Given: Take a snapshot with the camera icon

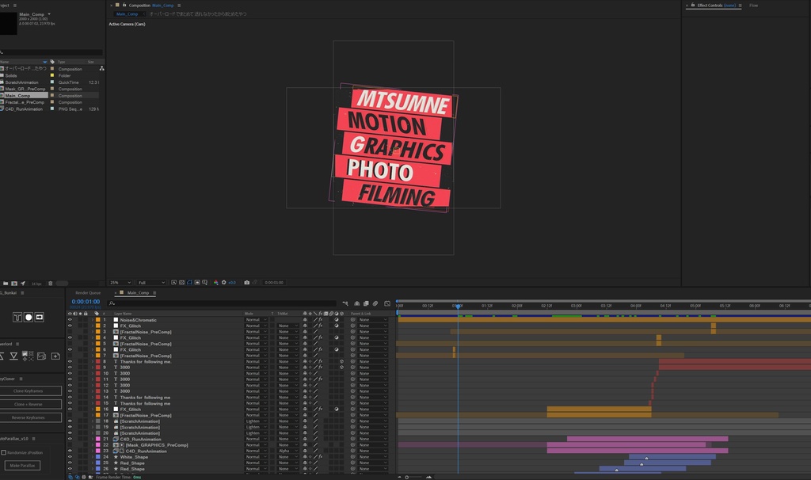Looking at the screenshot, I should 246,282.
